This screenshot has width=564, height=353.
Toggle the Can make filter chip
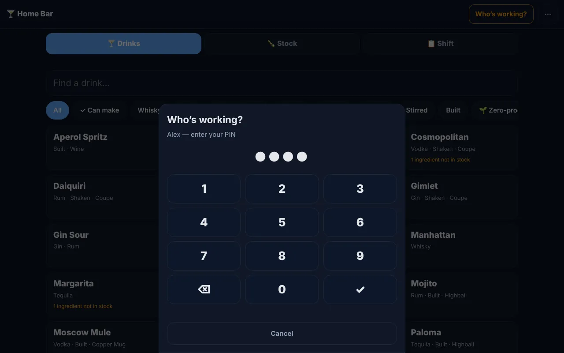click(x=100, y=110)
